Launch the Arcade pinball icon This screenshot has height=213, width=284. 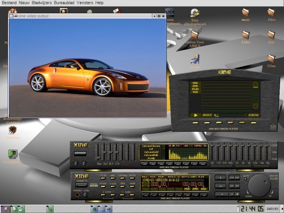click(195, 59)
